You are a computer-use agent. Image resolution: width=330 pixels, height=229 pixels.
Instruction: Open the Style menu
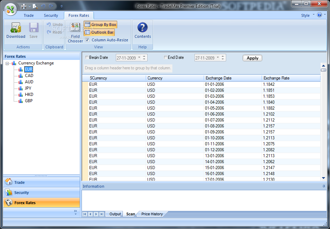coord(308,15)
